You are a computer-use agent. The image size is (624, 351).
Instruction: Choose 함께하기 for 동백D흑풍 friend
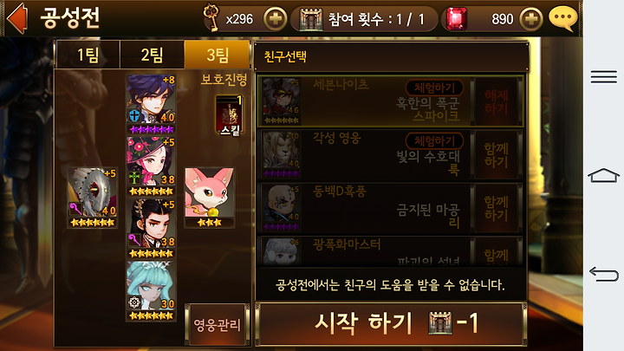click(x=497, y=208)
